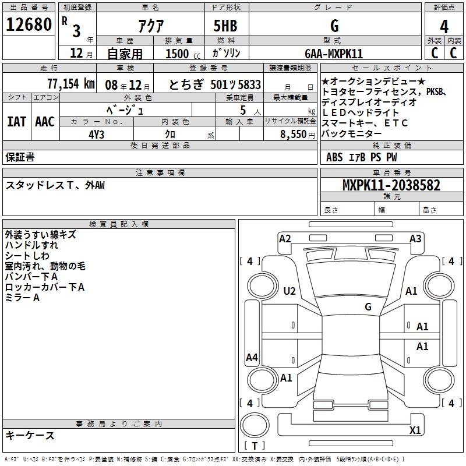Click the AAC air conditioner cell
Screen dimensions: 466x466
click(x=45, y=121)
